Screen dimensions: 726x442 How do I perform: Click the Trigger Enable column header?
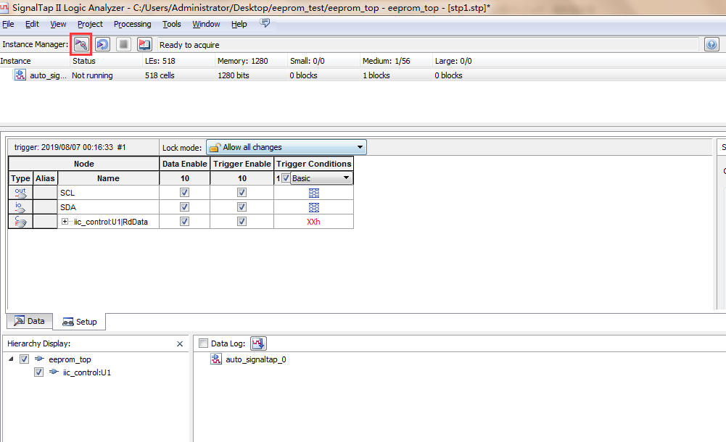point(242,164)
